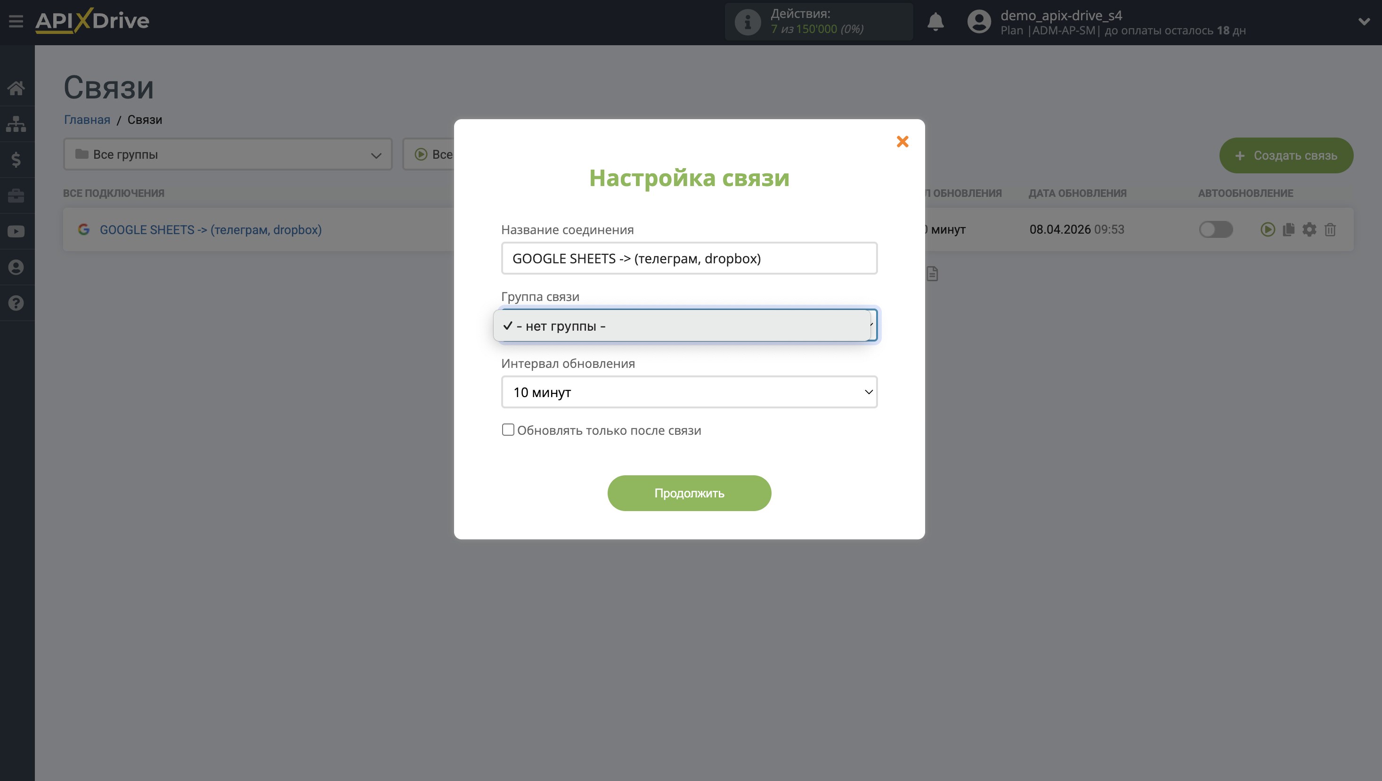Image resolution: width=1382 pixels, height=781 pixels.
Task: Open the connections hierarchy section in sidebar
Action: point(16,124)
